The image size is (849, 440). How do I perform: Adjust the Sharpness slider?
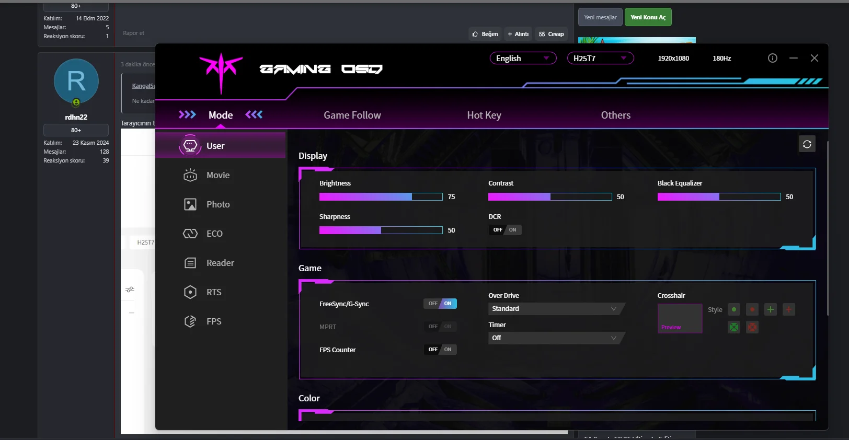(x=381, y=230)
